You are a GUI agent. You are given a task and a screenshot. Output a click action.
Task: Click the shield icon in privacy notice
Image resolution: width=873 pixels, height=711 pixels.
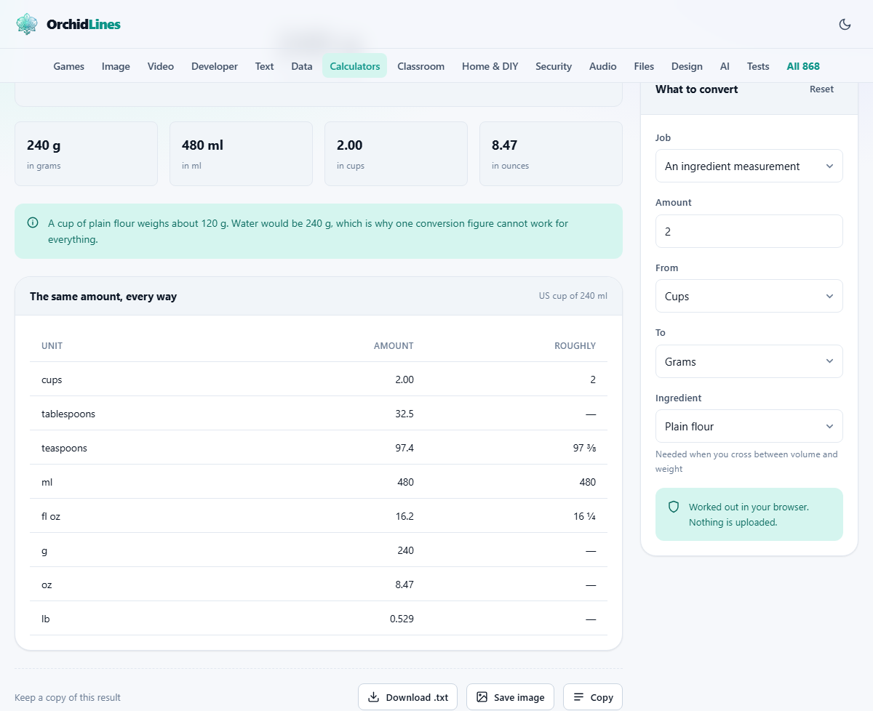674,507
